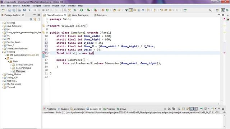
Task: Collapse the Snaking project node
Action: 2,52
